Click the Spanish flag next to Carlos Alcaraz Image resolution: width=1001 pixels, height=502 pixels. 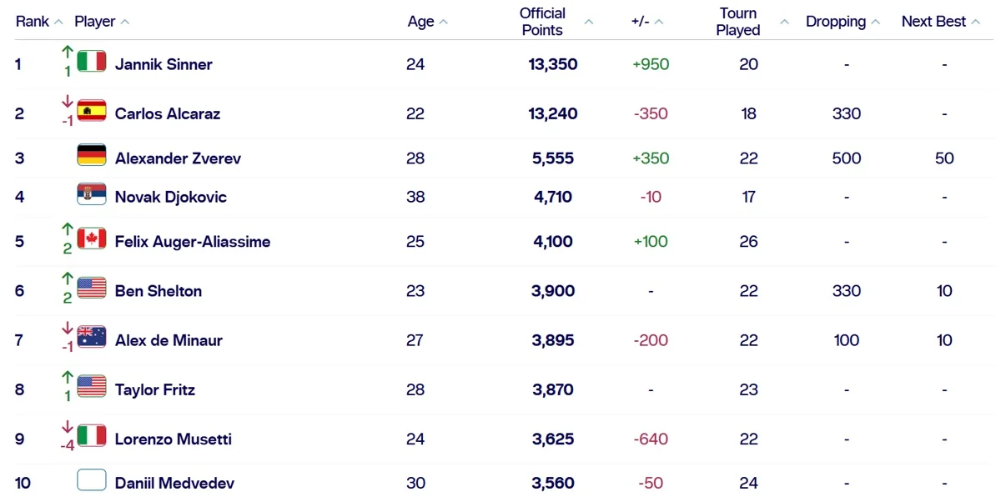92,111
